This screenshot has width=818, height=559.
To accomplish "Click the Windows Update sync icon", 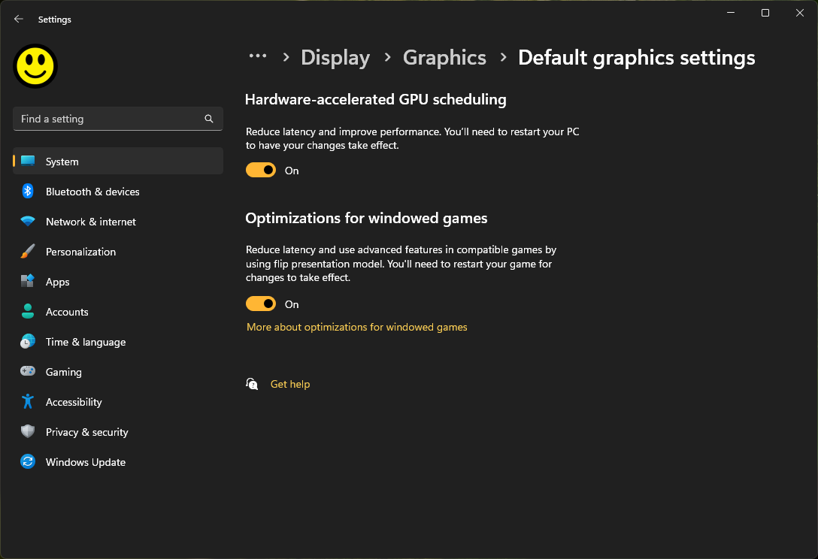I will pyautogui.click(x=28, y=462).
